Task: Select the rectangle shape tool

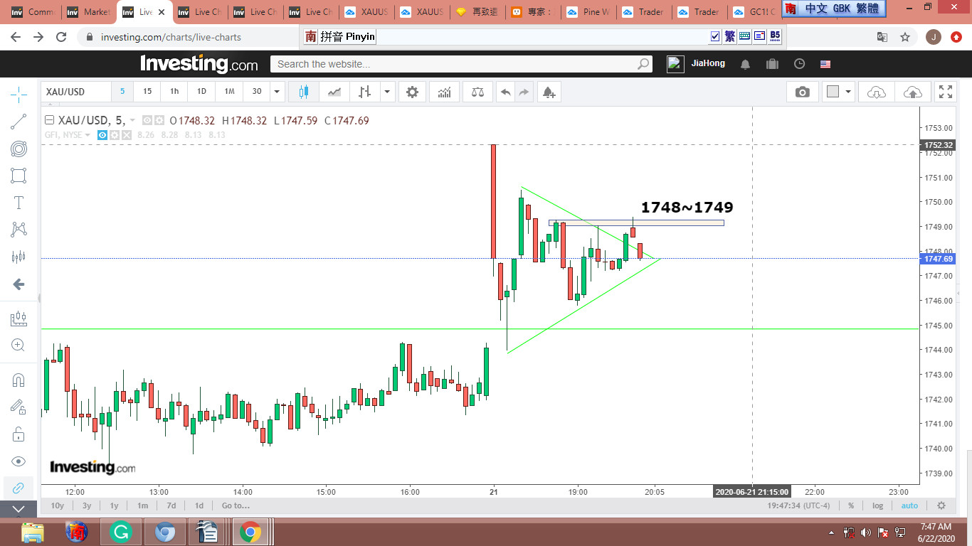Action: tap(19, 176)
